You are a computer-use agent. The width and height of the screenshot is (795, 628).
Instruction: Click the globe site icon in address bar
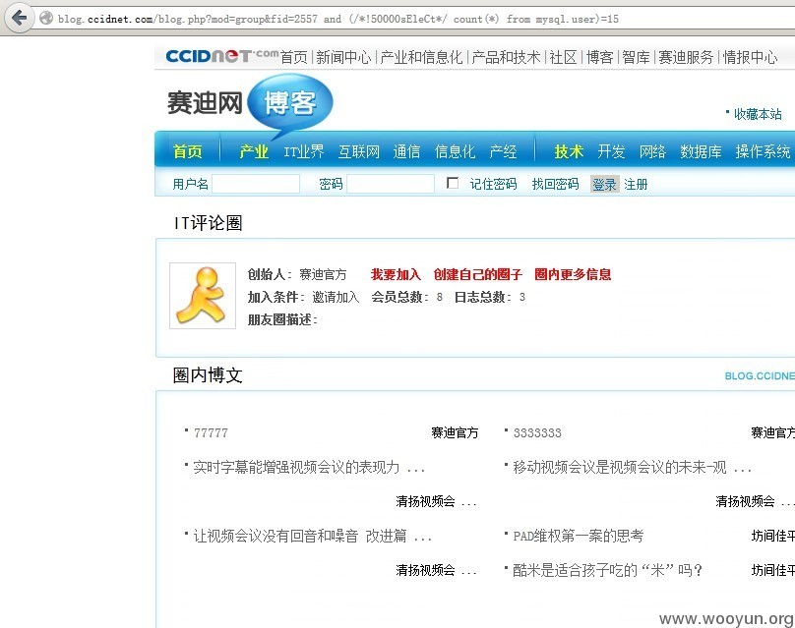(46, 19)
